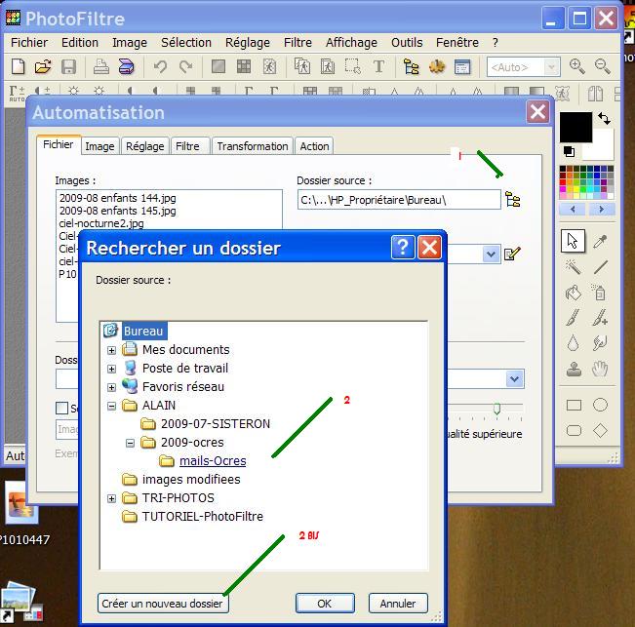Click the black foreground color swatch
Viewport: 635px width, 627px height.
[x=575, y=127]
